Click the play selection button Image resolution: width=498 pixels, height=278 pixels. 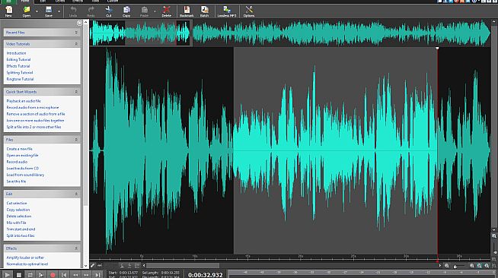(41, 274)
